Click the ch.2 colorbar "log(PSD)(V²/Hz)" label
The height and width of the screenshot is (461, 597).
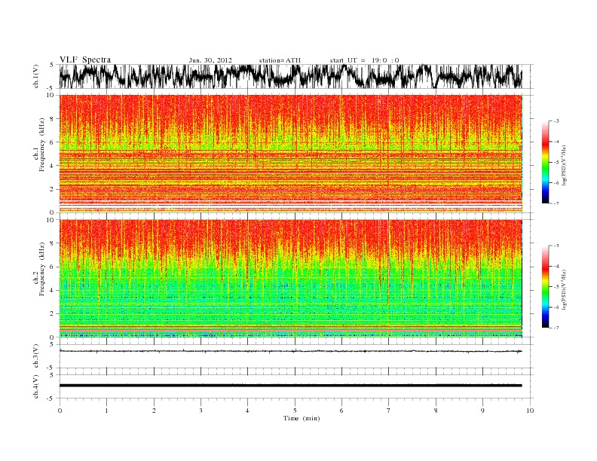tap(564, 289)
